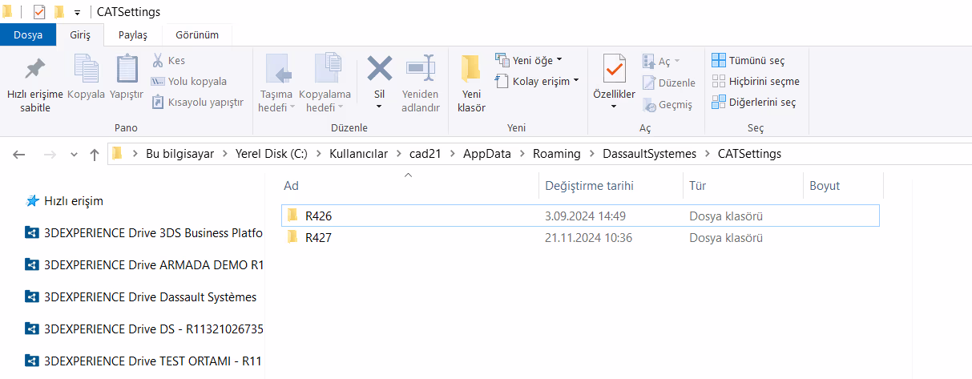Open the Taşıma hedefi menu
Screen dimensions: 972x379
click(276, 84)
